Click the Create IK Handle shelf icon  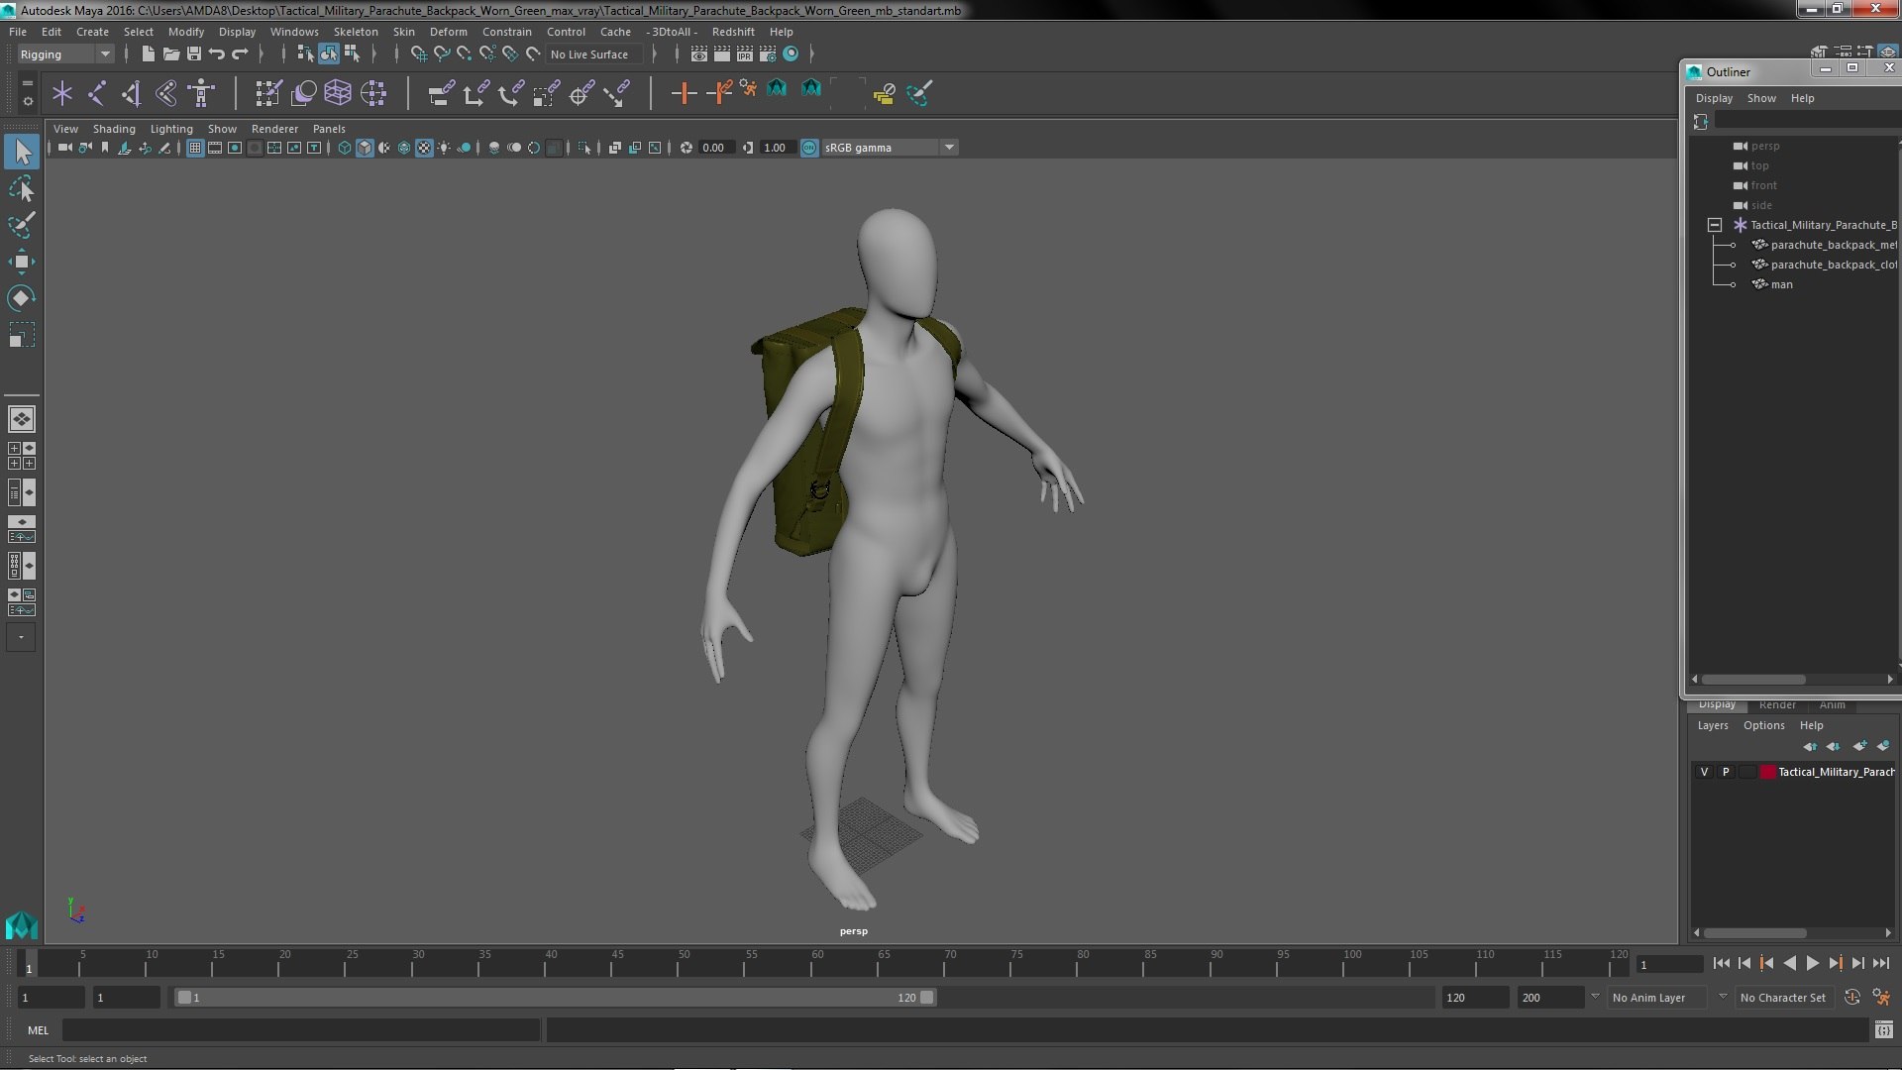[x=131, y=93]
